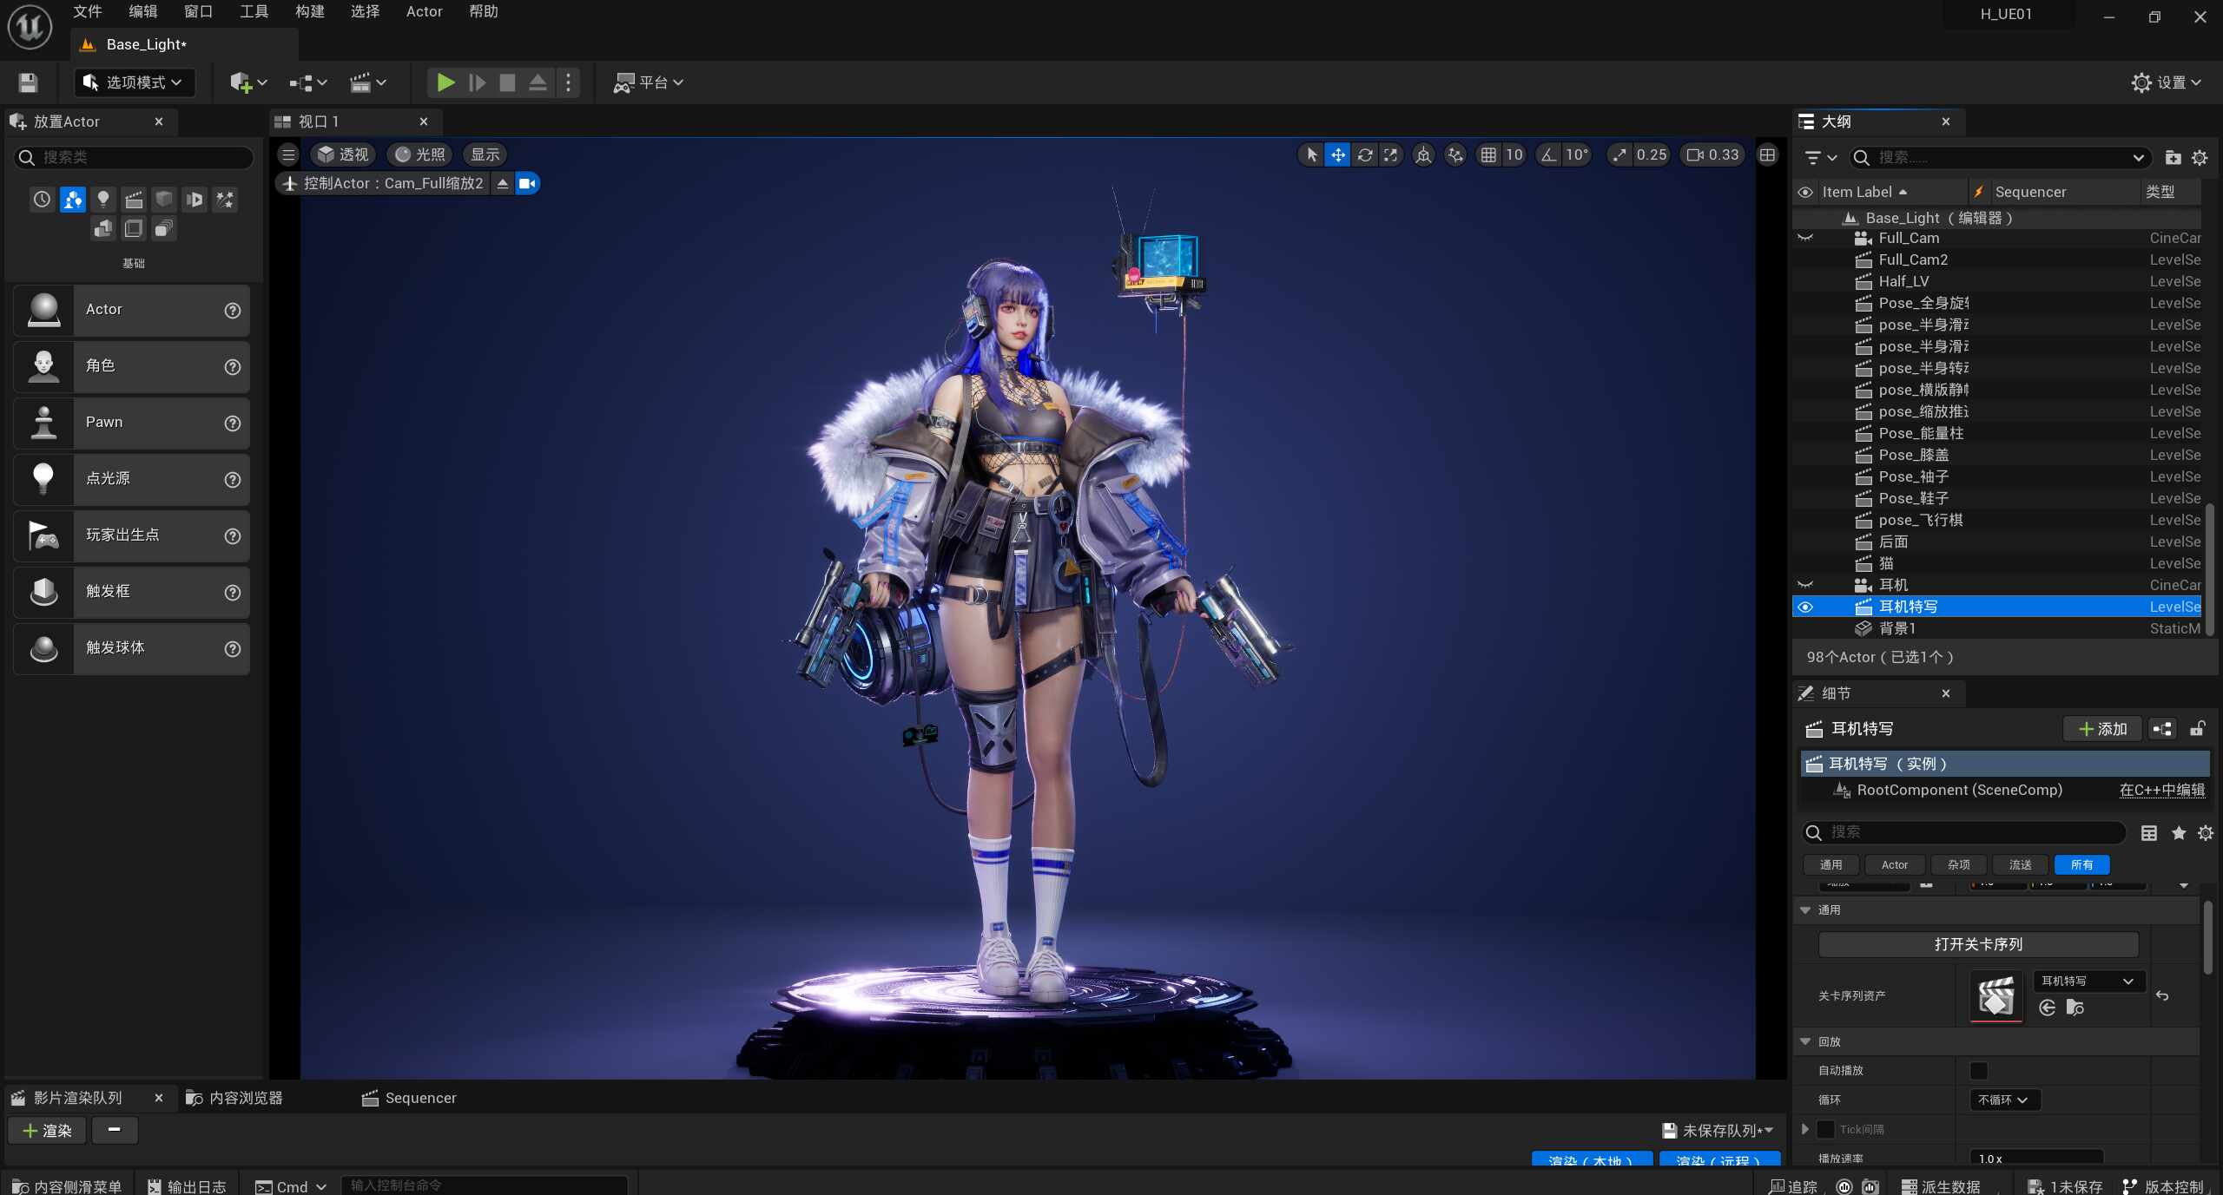The width and height of the screenshot is (2223, 1195).
Task: Click the browse to asset folder-magnifier icon
Action: pos(2075,1007)
